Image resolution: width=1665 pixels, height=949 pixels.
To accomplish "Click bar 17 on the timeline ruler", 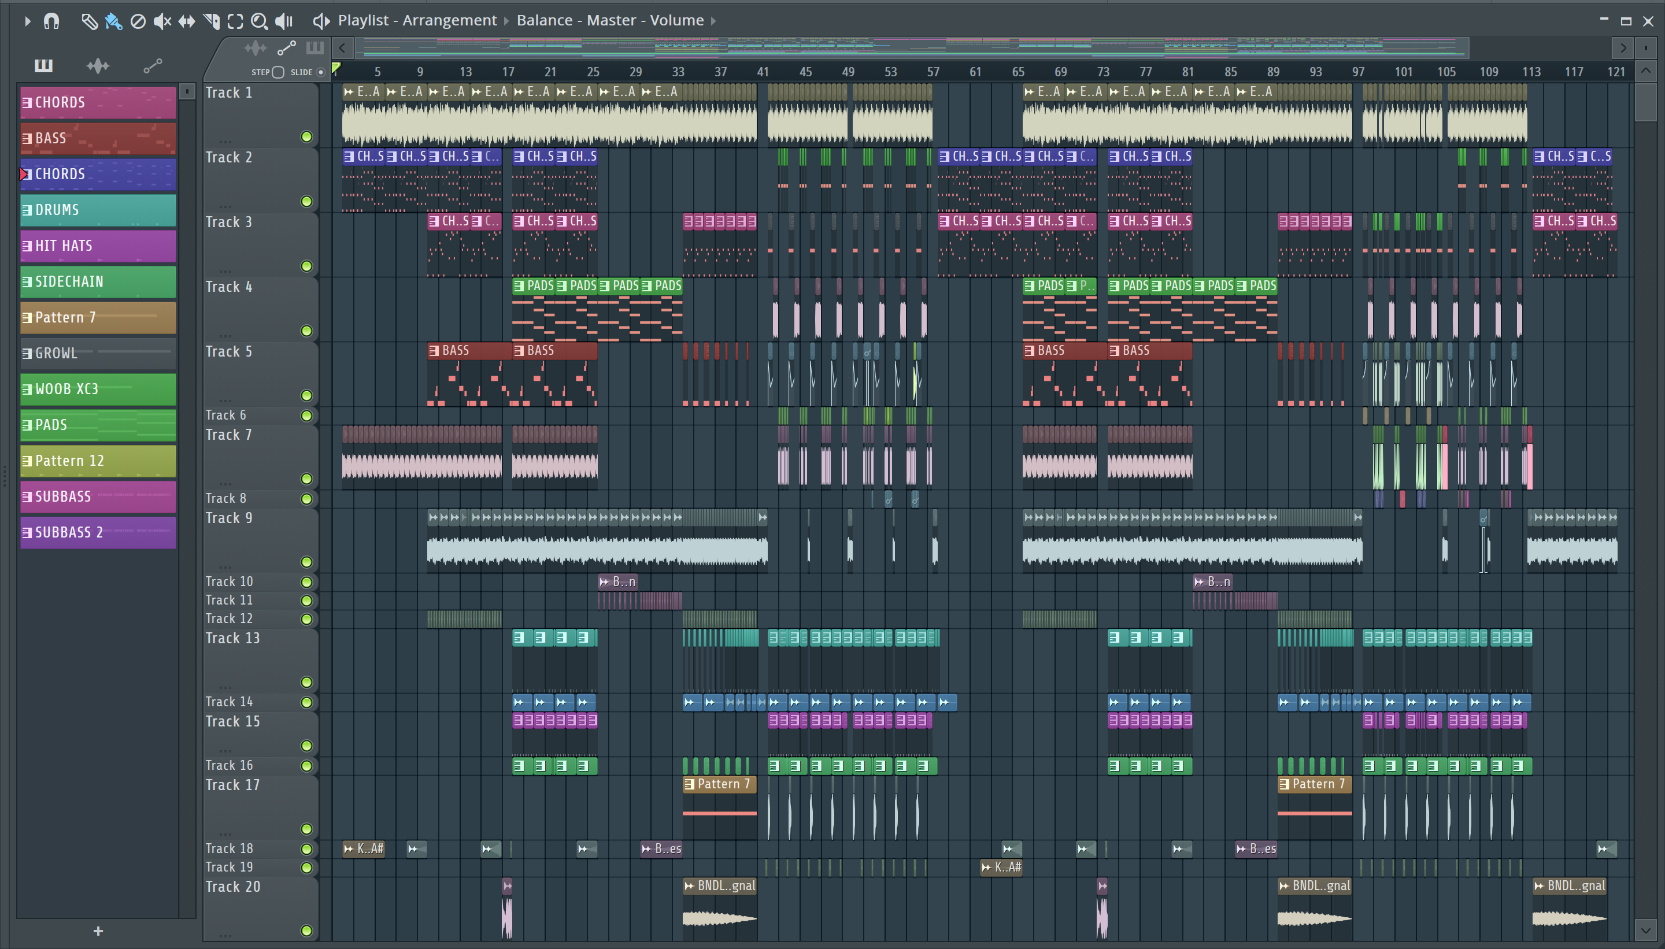I will [508, 72].
